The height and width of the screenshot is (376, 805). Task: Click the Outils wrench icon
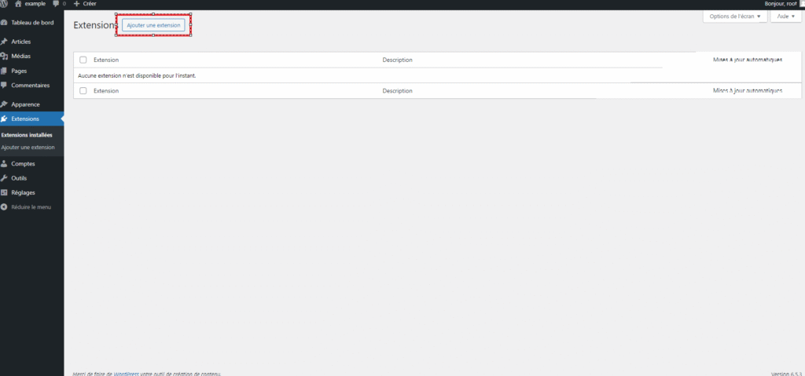pos(5,178)
